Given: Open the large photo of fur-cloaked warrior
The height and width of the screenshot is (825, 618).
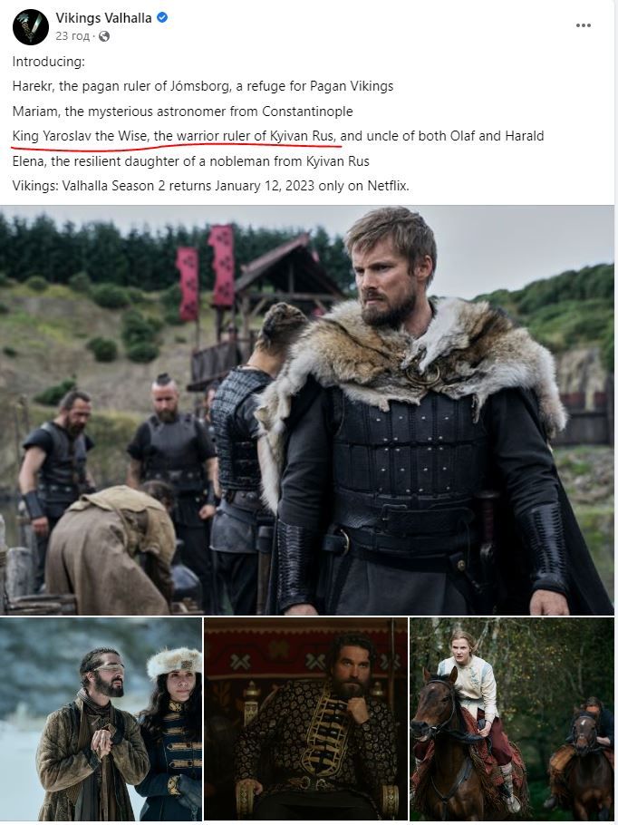Looking at the screenshot, I should 307,410.
